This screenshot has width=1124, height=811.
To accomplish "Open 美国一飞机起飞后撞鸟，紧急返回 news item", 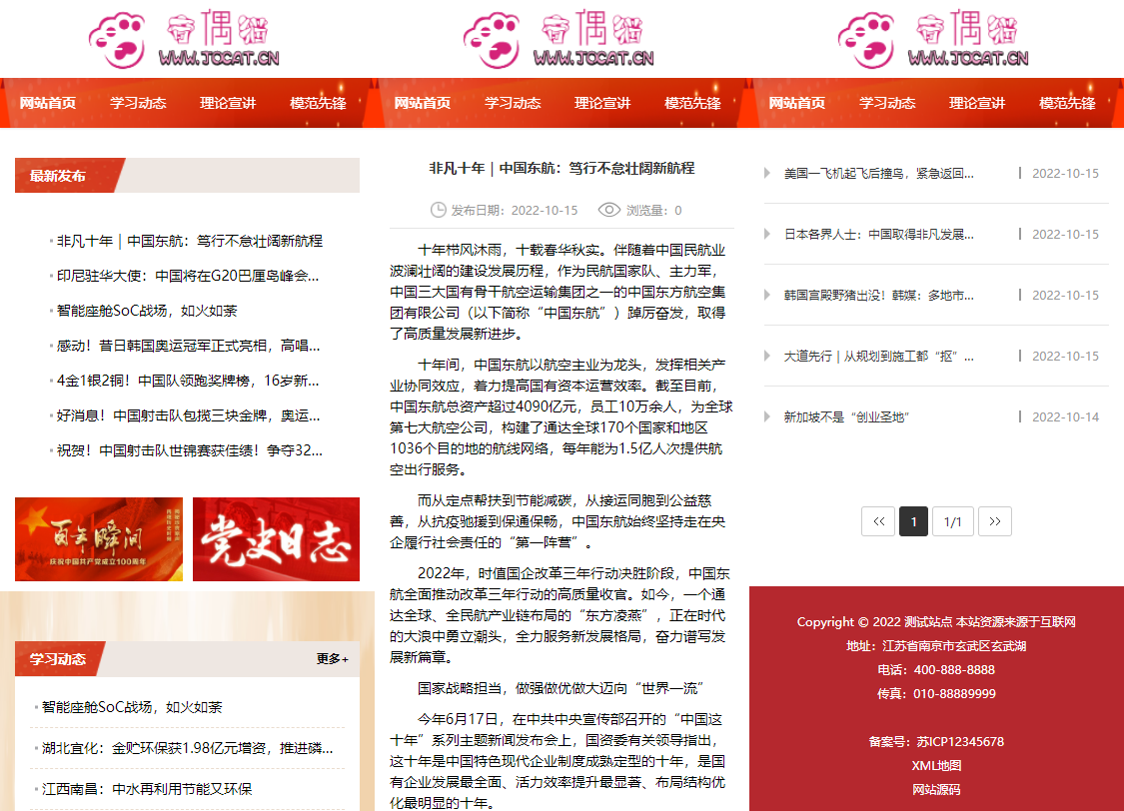I will coord(879,174).
